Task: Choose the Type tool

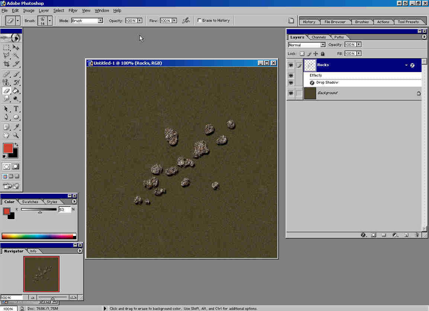Action: pos(16,109)
